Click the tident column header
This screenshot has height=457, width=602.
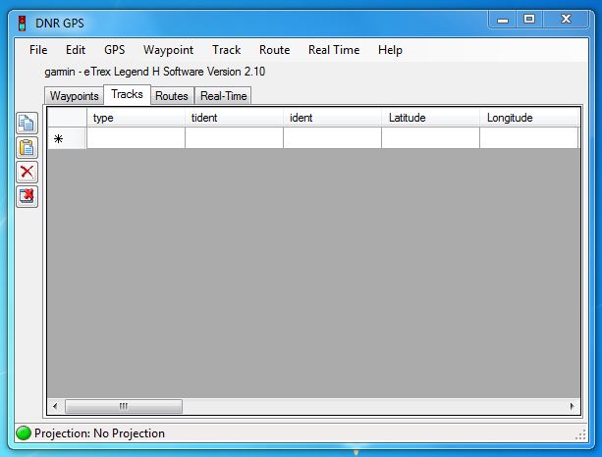[234, 118]
